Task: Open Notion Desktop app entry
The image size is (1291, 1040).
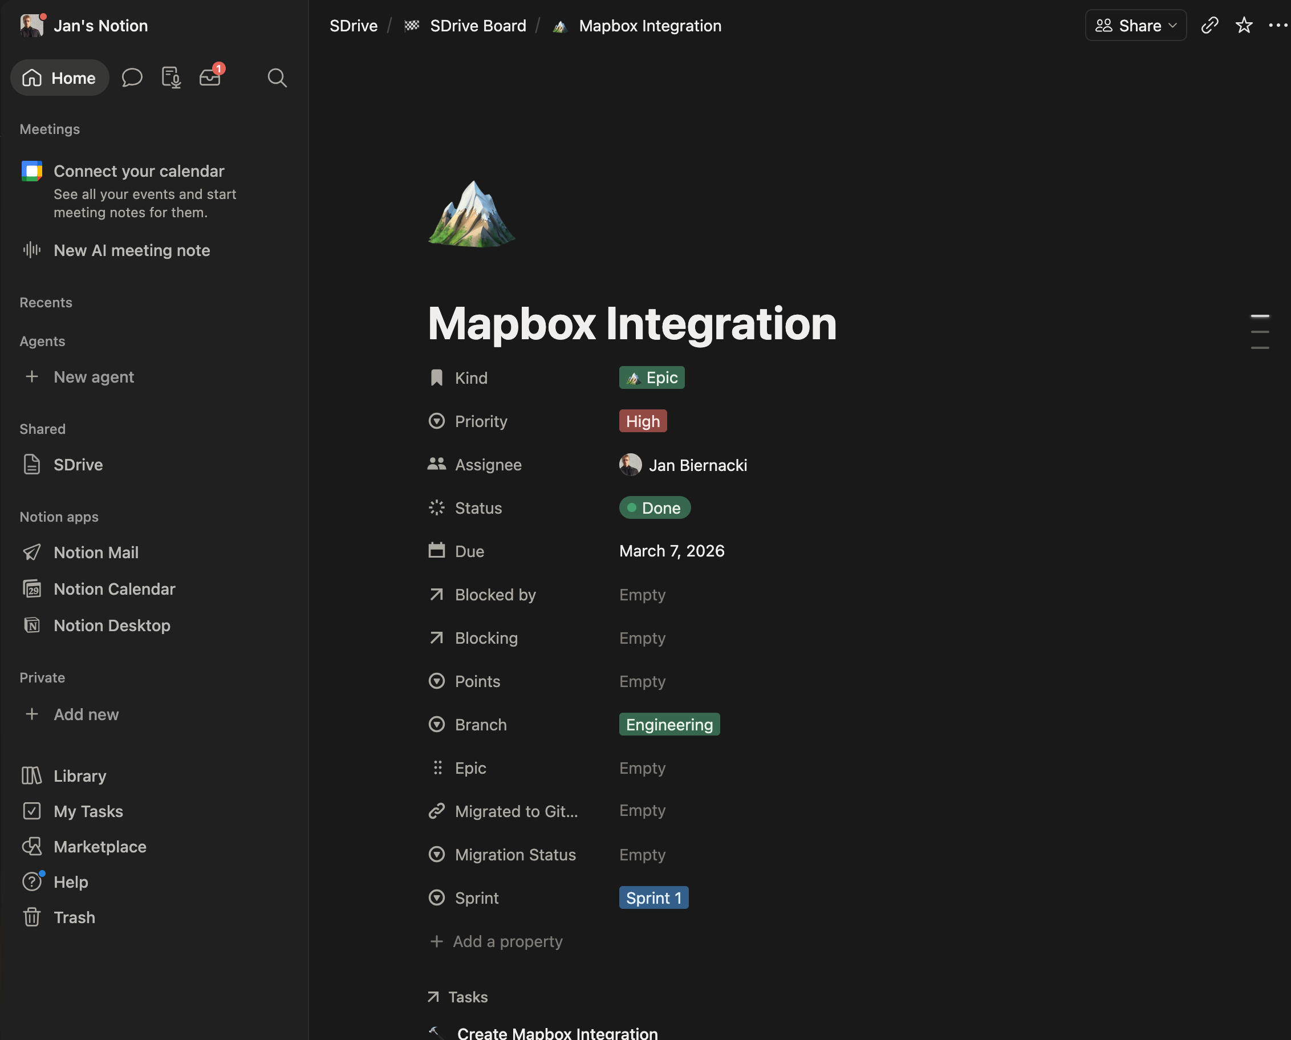Action: pyautogui.click(x=112, y=625)
